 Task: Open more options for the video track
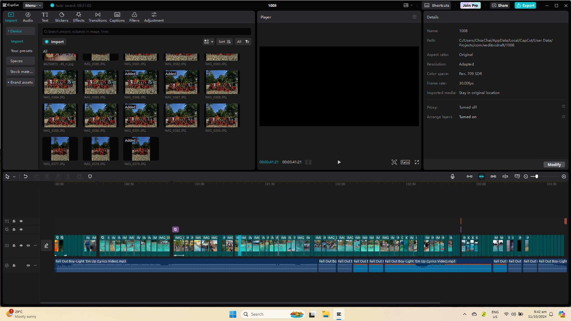pos(35,245)
